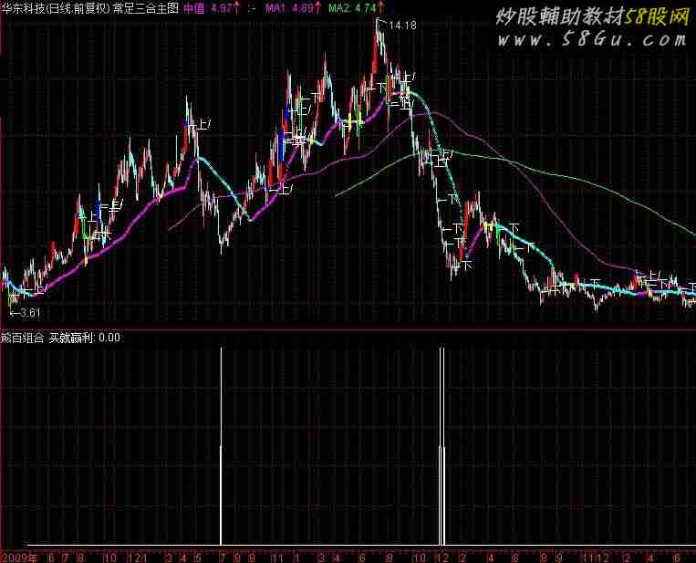Click the double white signal spike near month 12
Image resolution: width=696 pixels, height=563 pixels.
tap(441, 447)
